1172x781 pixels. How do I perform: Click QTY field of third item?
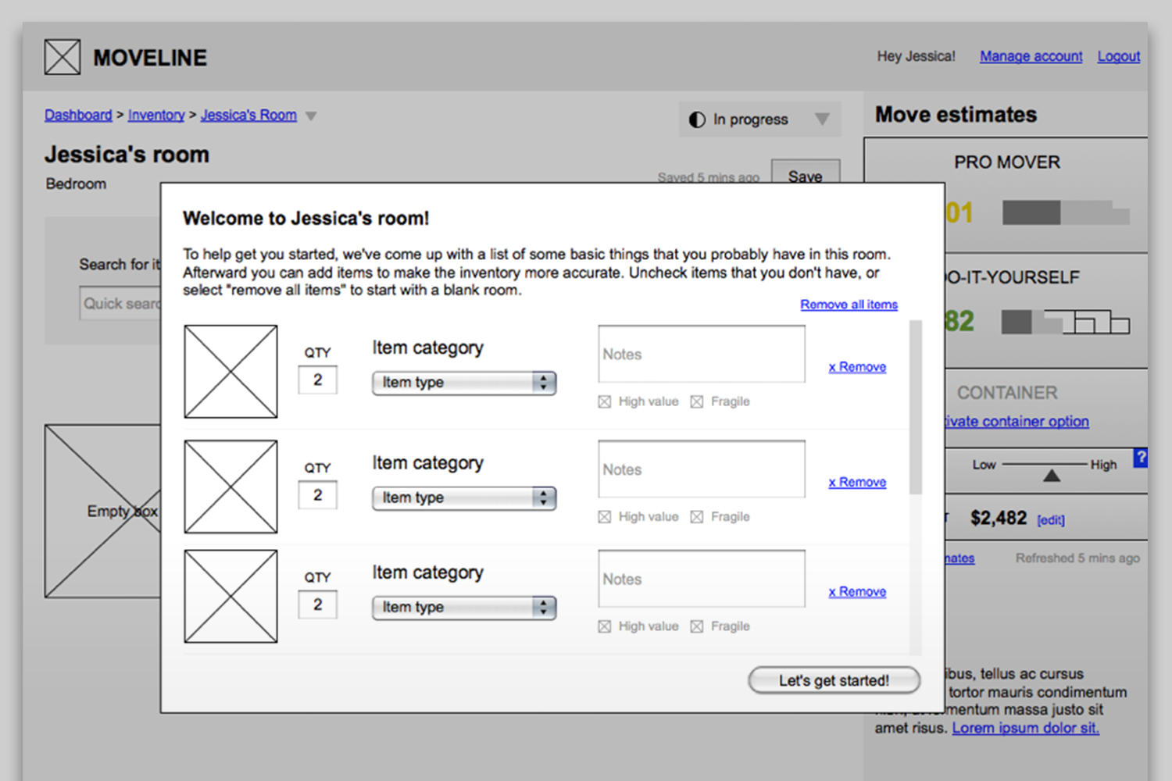pos(318,604)
